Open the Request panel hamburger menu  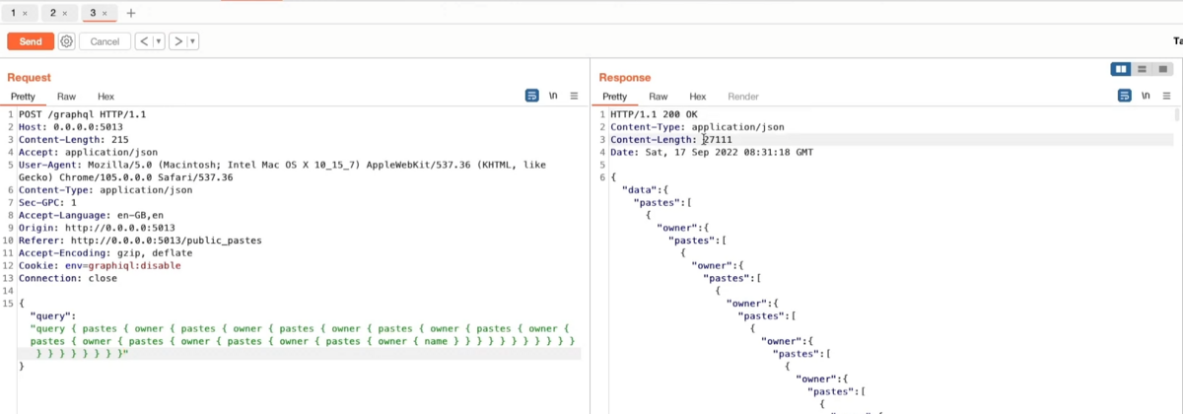click(574, 96)
